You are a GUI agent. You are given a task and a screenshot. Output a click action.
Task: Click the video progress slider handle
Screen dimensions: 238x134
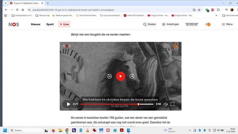point(138,104)
